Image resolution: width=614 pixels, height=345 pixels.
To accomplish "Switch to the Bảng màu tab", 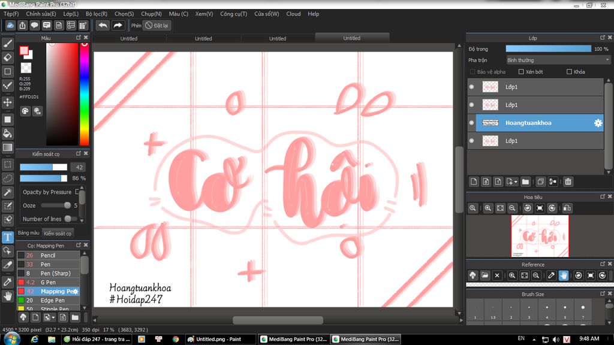I will [29, 233].
